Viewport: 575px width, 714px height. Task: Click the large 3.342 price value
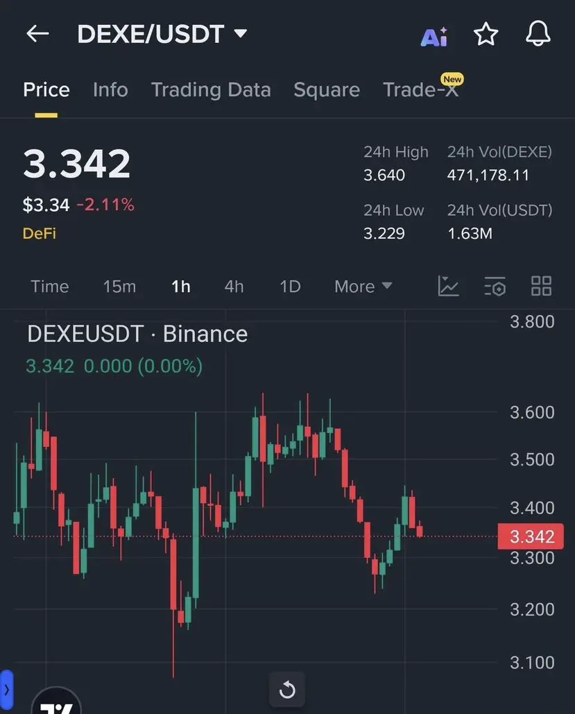click(76, 164)
